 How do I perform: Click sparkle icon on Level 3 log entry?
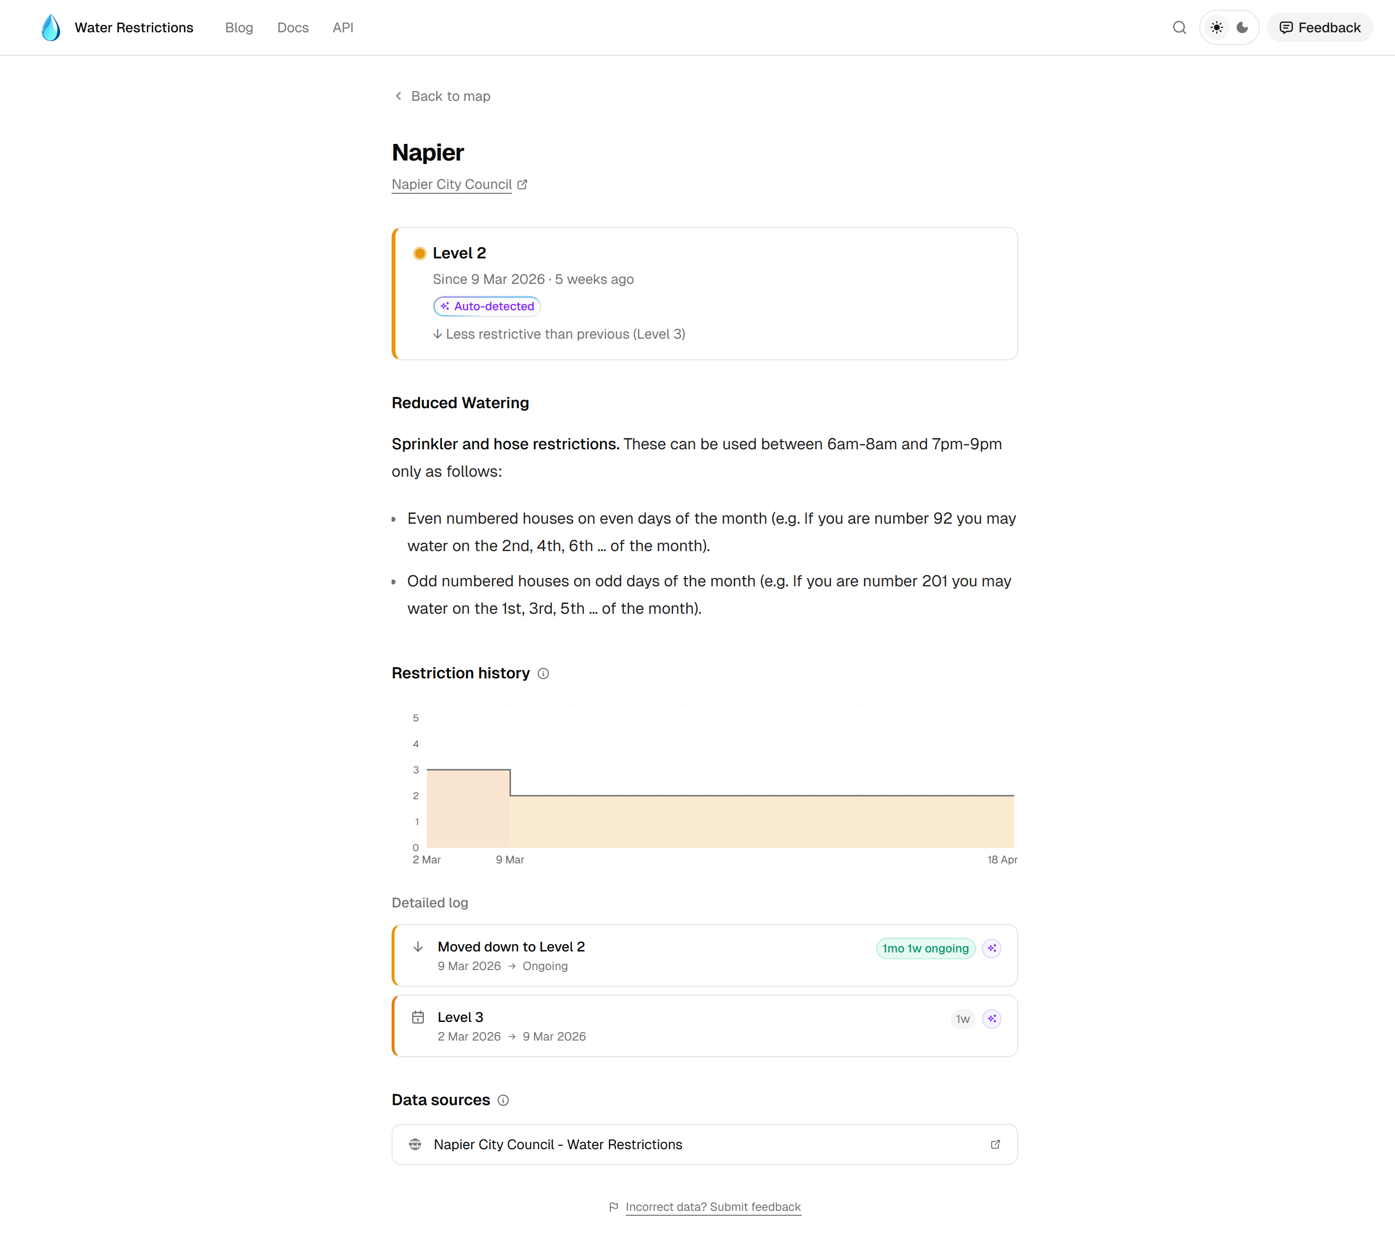[x=991, y=1019]
